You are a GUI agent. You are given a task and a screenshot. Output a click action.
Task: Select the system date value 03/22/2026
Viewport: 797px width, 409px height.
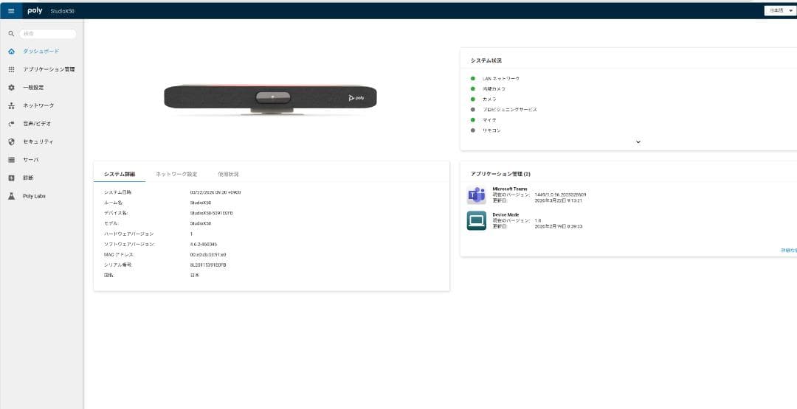[x=215, y=192]
